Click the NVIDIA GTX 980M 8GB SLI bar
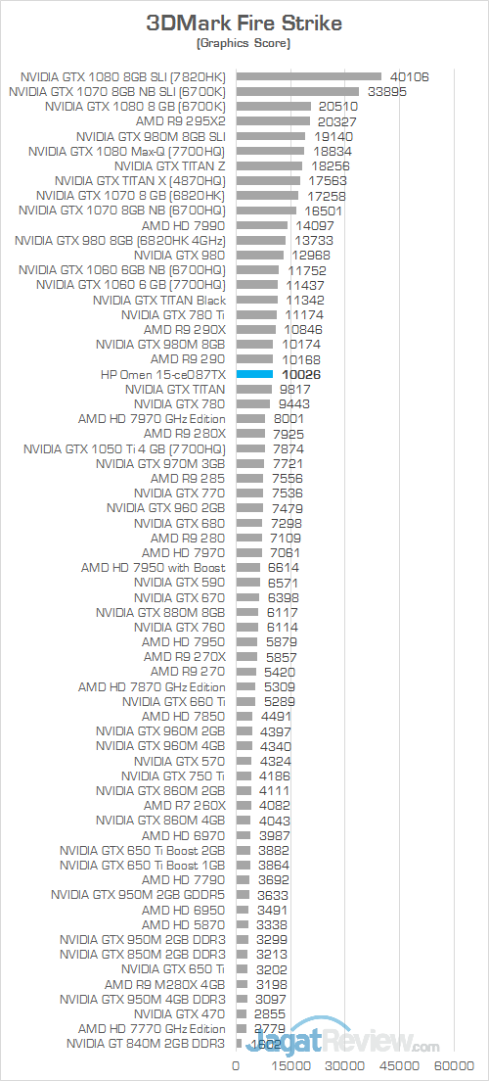This screenshot has height=1081, width=489. [x=271, y=136]
